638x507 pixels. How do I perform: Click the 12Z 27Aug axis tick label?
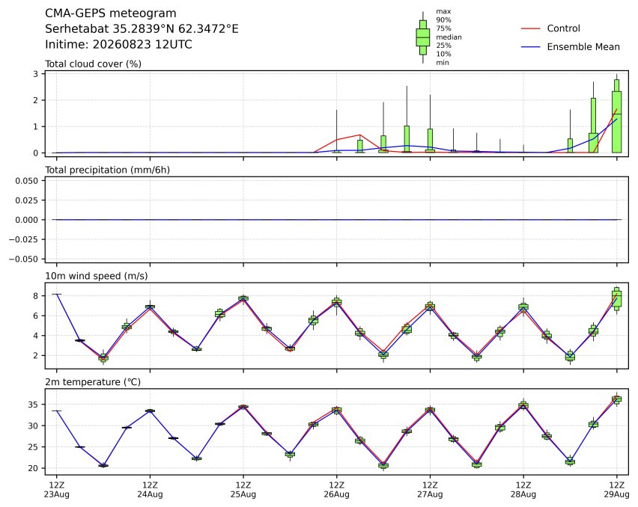pyautogui.click(x=430, y=490)
